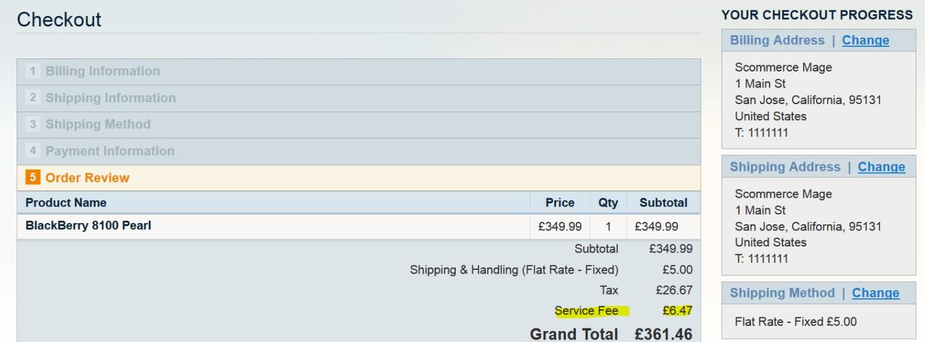Expand the Shipping Information step
This screenshot has width=925, height=342.
(110, 98)
